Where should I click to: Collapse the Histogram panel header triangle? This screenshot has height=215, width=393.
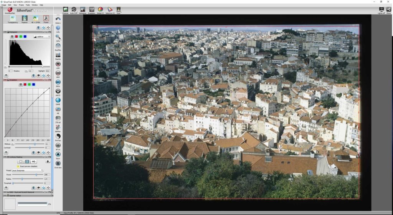(x=5, y=32)
